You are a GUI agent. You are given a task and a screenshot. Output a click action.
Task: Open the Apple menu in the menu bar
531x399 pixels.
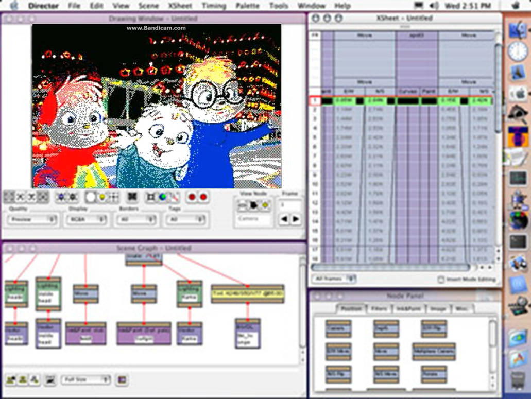[14, 6]
